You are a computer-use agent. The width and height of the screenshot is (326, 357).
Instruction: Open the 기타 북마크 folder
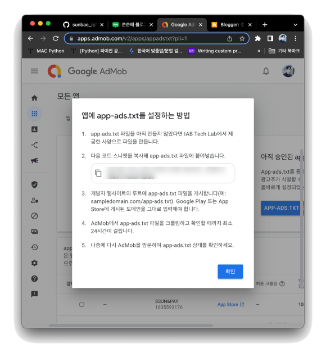click(284, 51)
